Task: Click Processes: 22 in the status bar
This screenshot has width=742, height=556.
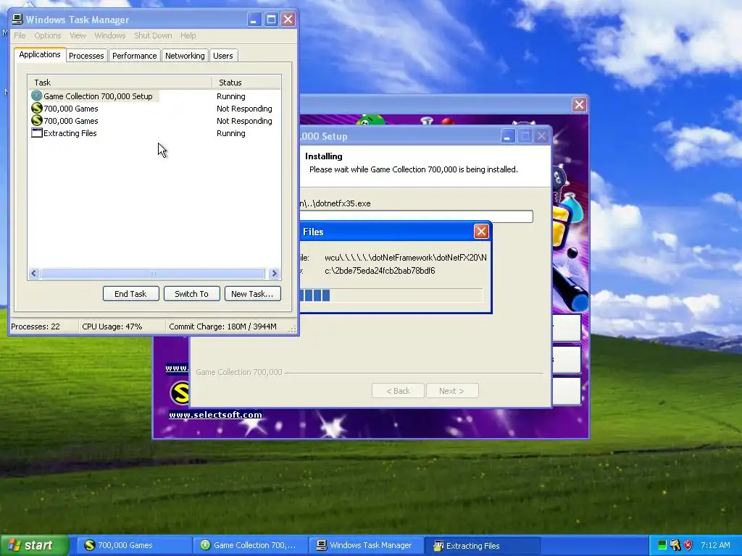Action: tap(36, 327)
